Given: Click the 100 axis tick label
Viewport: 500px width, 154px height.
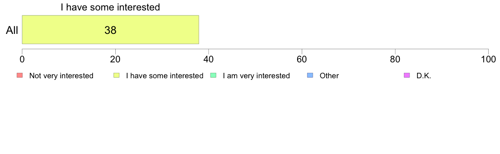Looking at the screenshot, I should point(488,59).
